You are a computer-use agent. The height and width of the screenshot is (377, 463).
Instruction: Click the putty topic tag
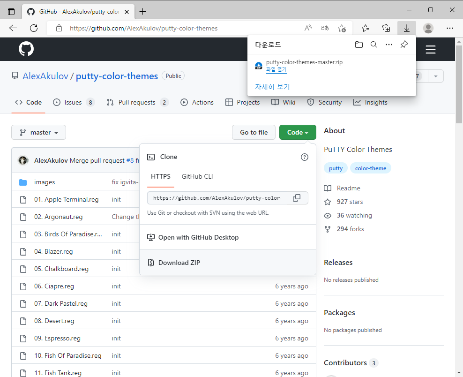336,168
